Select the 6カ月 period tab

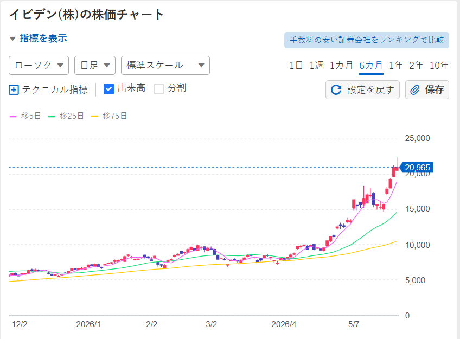371,66
